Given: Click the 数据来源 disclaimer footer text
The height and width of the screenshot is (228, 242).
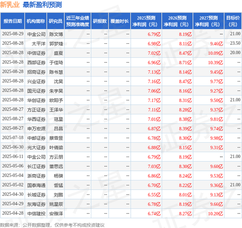Looking at the screenshot, I should (x=52, y=225).
